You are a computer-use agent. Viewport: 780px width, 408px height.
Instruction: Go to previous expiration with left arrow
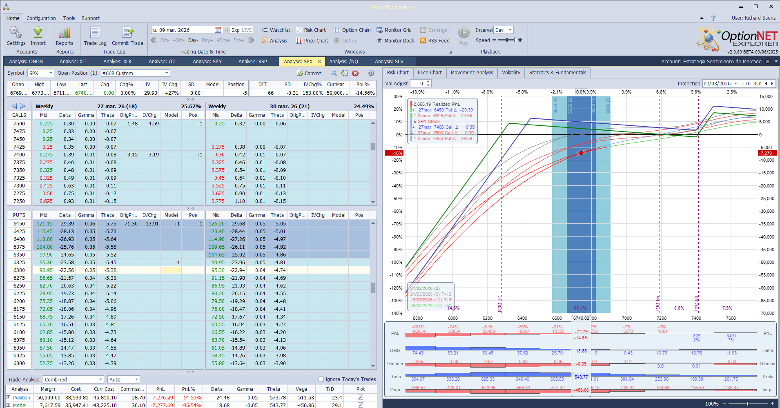pyautogui.click(x=14, y=106)
